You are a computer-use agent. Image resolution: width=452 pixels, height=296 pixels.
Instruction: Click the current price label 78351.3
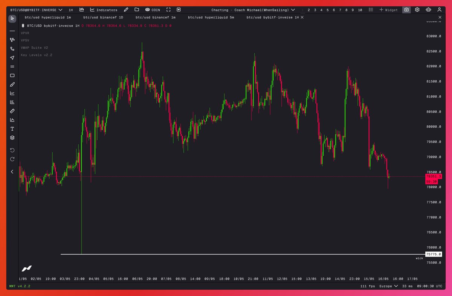tap(433, 176)
